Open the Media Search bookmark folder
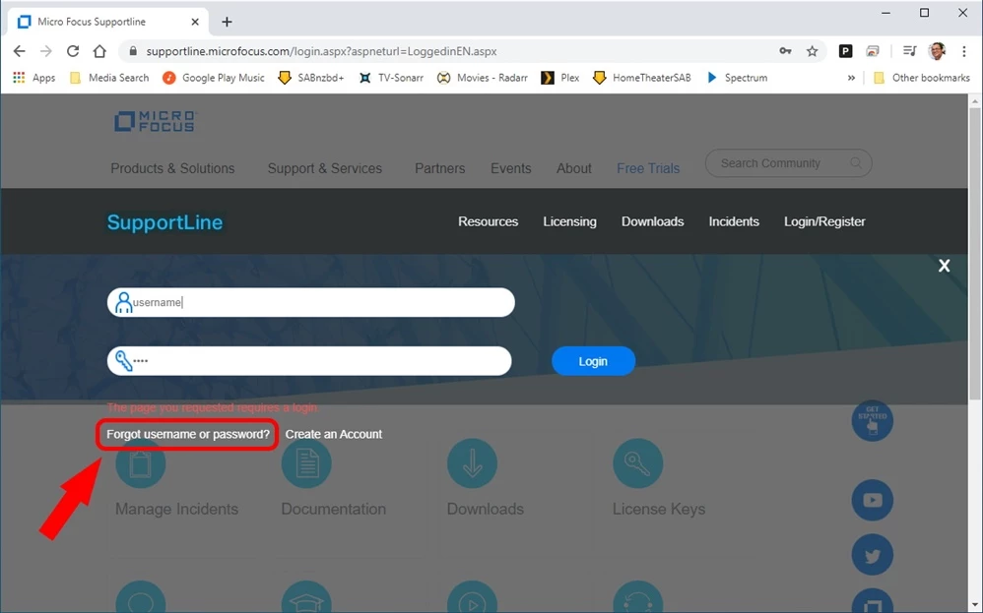This screenshot has width=983, height=613. tap(109, 78)
